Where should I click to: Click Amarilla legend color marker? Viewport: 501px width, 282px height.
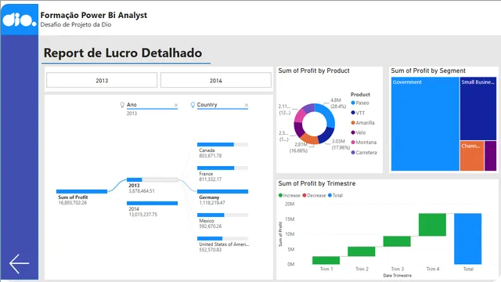pos(353,122)
